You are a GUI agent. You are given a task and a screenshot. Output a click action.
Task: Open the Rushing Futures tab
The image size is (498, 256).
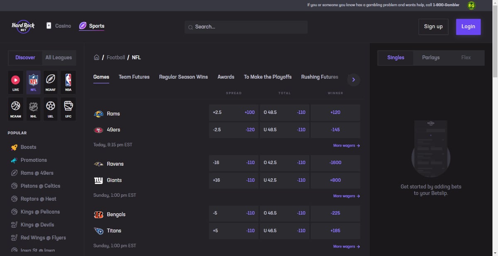(x=320, y=77)
